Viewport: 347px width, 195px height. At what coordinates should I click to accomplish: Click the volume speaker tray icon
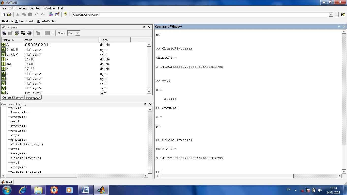click(x=320, y=190)
